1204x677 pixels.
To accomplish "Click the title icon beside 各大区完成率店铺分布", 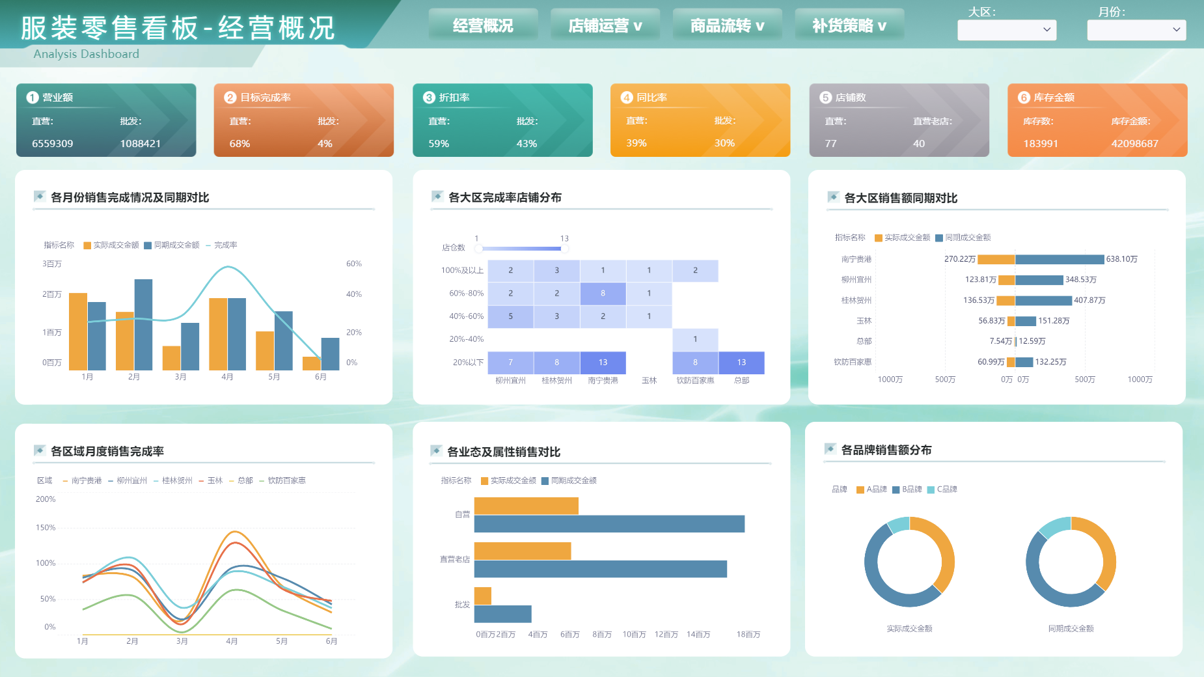I will point(437,197).
